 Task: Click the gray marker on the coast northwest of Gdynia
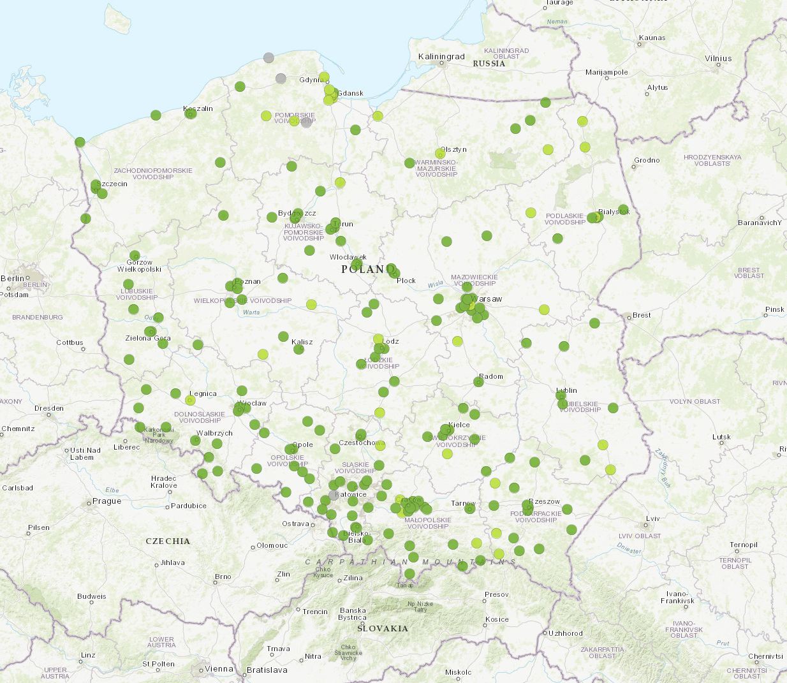[x=268, y=58]
